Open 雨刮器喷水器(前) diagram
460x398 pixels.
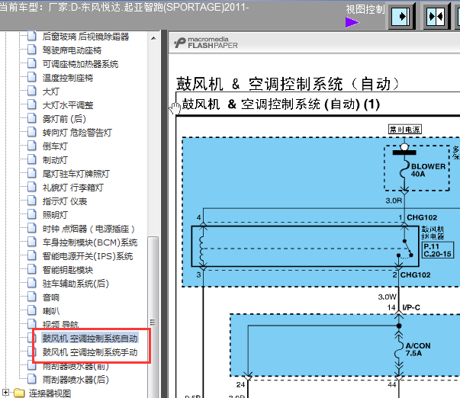coord(76,366)
